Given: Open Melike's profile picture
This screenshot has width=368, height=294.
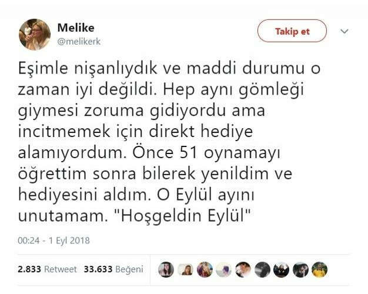Looking at the screenshot, I should click(x=34, y=34).
